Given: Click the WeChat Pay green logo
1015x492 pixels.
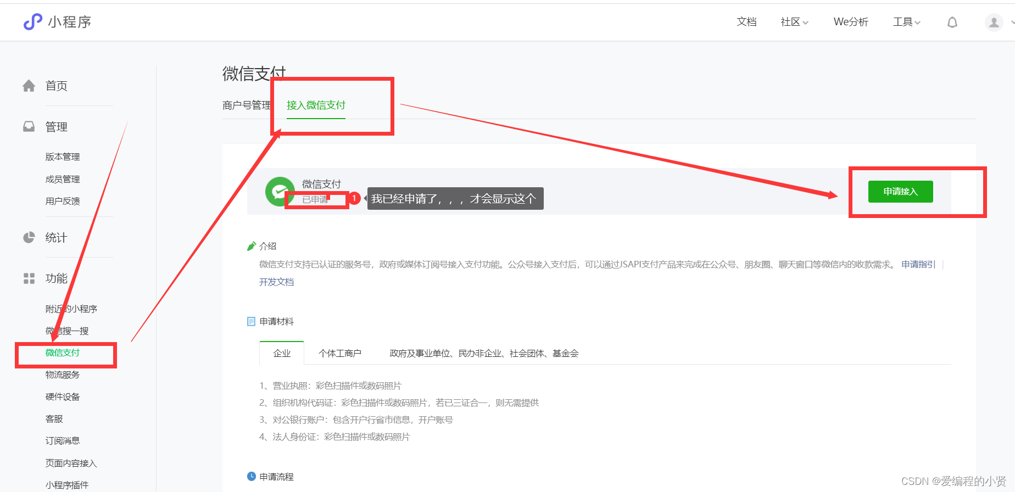Looking at the screenshot, I should (280, 192).
